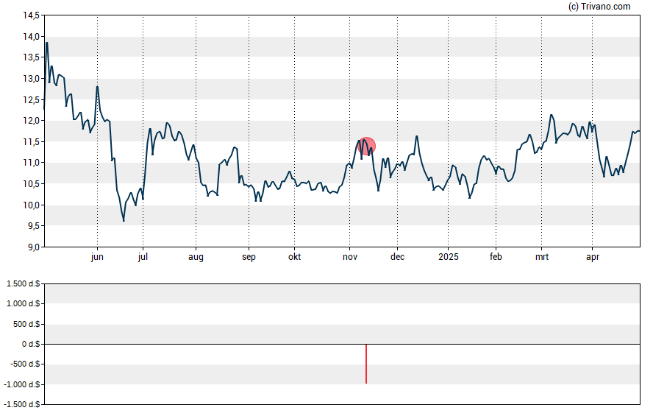Select the 'apr' x-axis label

click(x=593, y=257)
